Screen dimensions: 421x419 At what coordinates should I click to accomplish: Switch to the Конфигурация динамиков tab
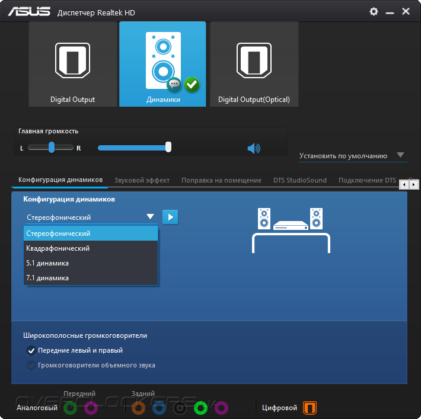click(x=60, y=180)
